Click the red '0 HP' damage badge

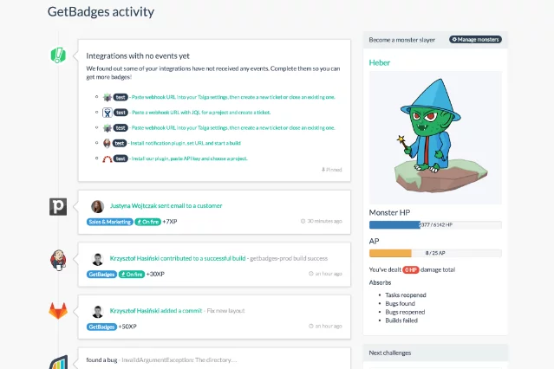coord(411,269)
